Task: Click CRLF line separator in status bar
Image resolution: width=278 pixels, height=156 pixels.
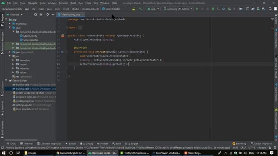Action: coord(243,148)
